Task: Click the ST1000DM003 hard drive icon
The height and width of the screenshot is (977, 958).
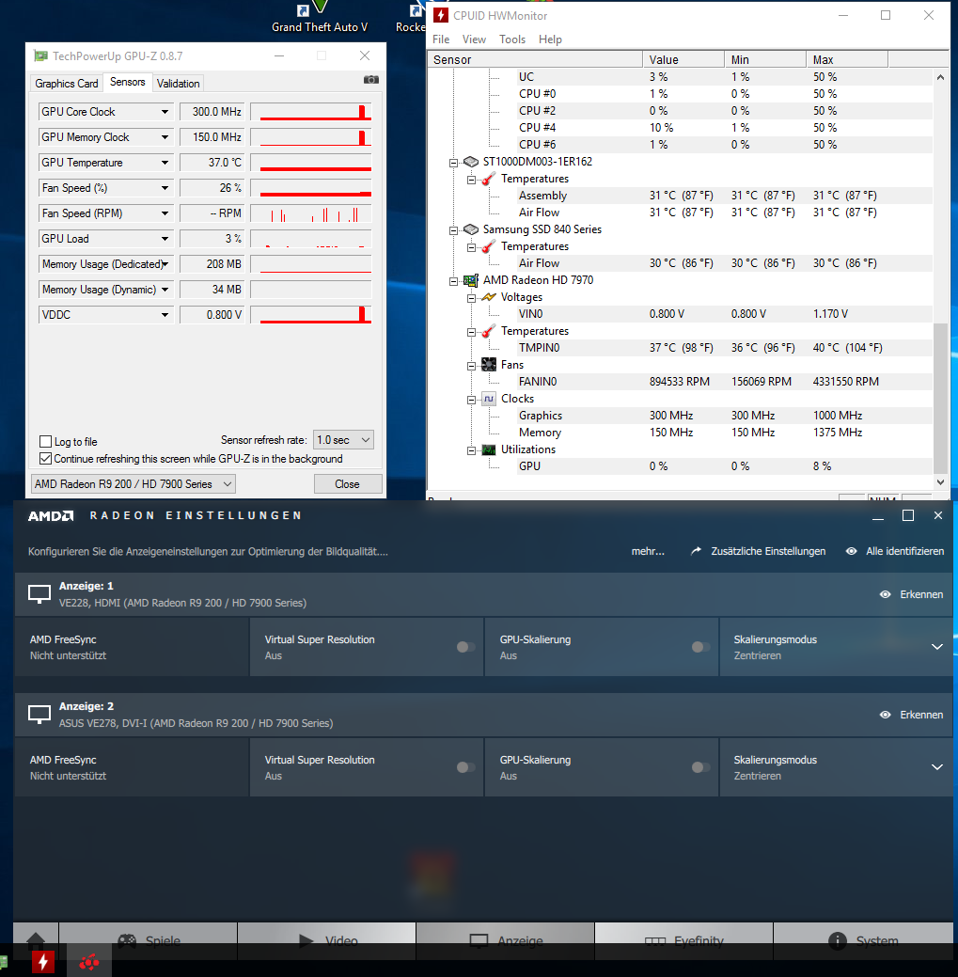Action: (471, 162)
